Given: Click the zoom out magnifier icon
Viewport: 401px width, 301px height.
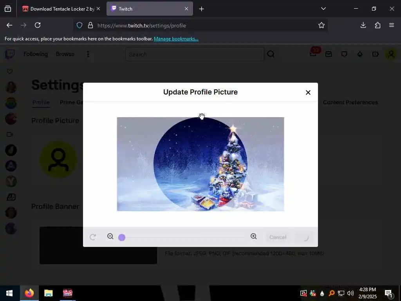Looking at the screenshot, I should [110, 236].
